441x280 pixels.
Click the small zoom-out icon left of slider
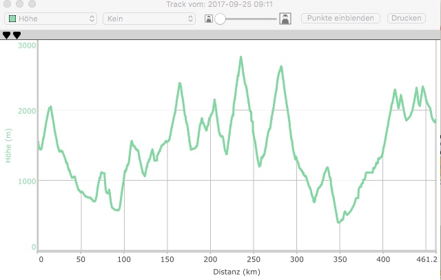coord(209,19)
